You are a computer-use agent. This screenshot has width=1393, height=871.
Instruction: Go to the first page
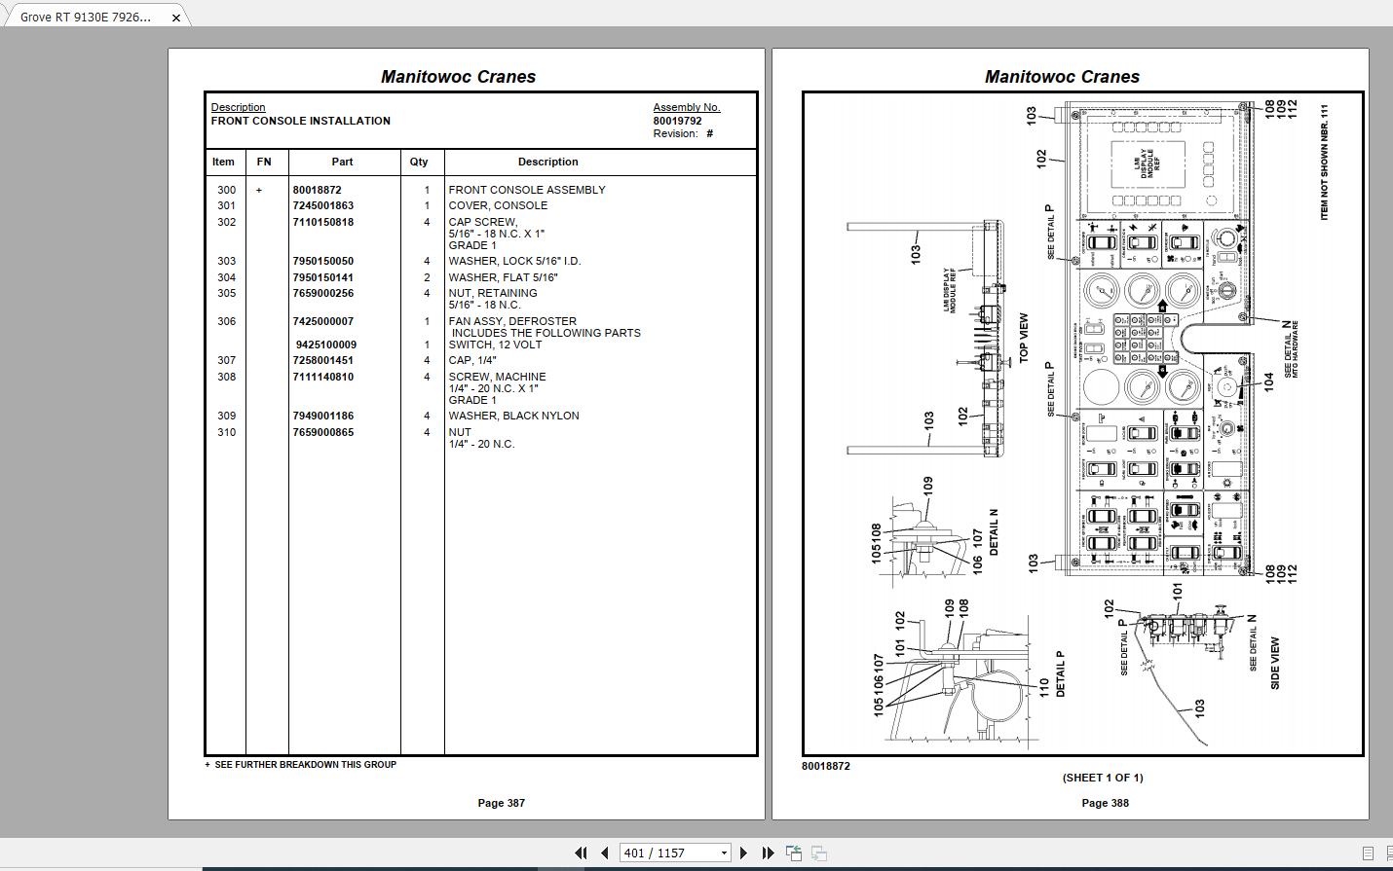[582, 853]
